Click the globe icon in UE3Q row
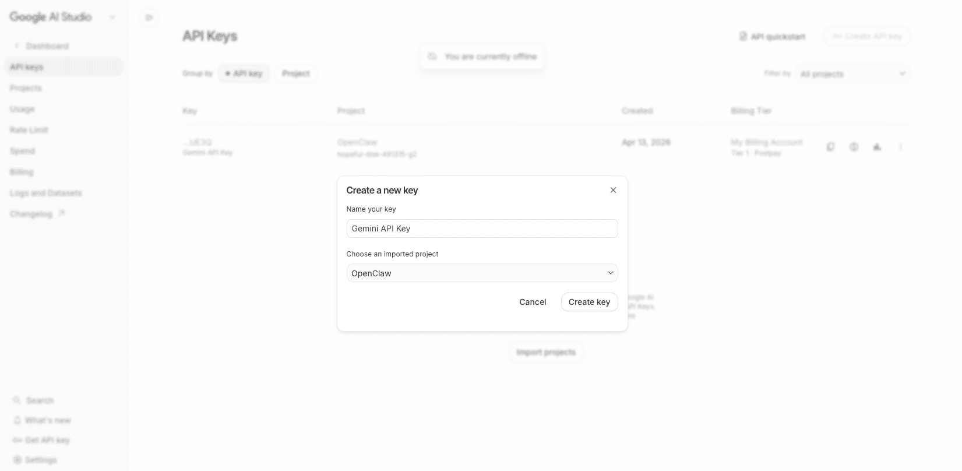The image size is (962, 471). (854, 147)
